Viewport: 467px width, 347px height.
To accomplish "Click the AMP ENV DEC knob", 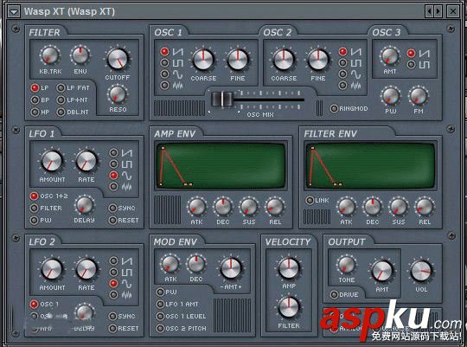I will click(x=223, y=207).
